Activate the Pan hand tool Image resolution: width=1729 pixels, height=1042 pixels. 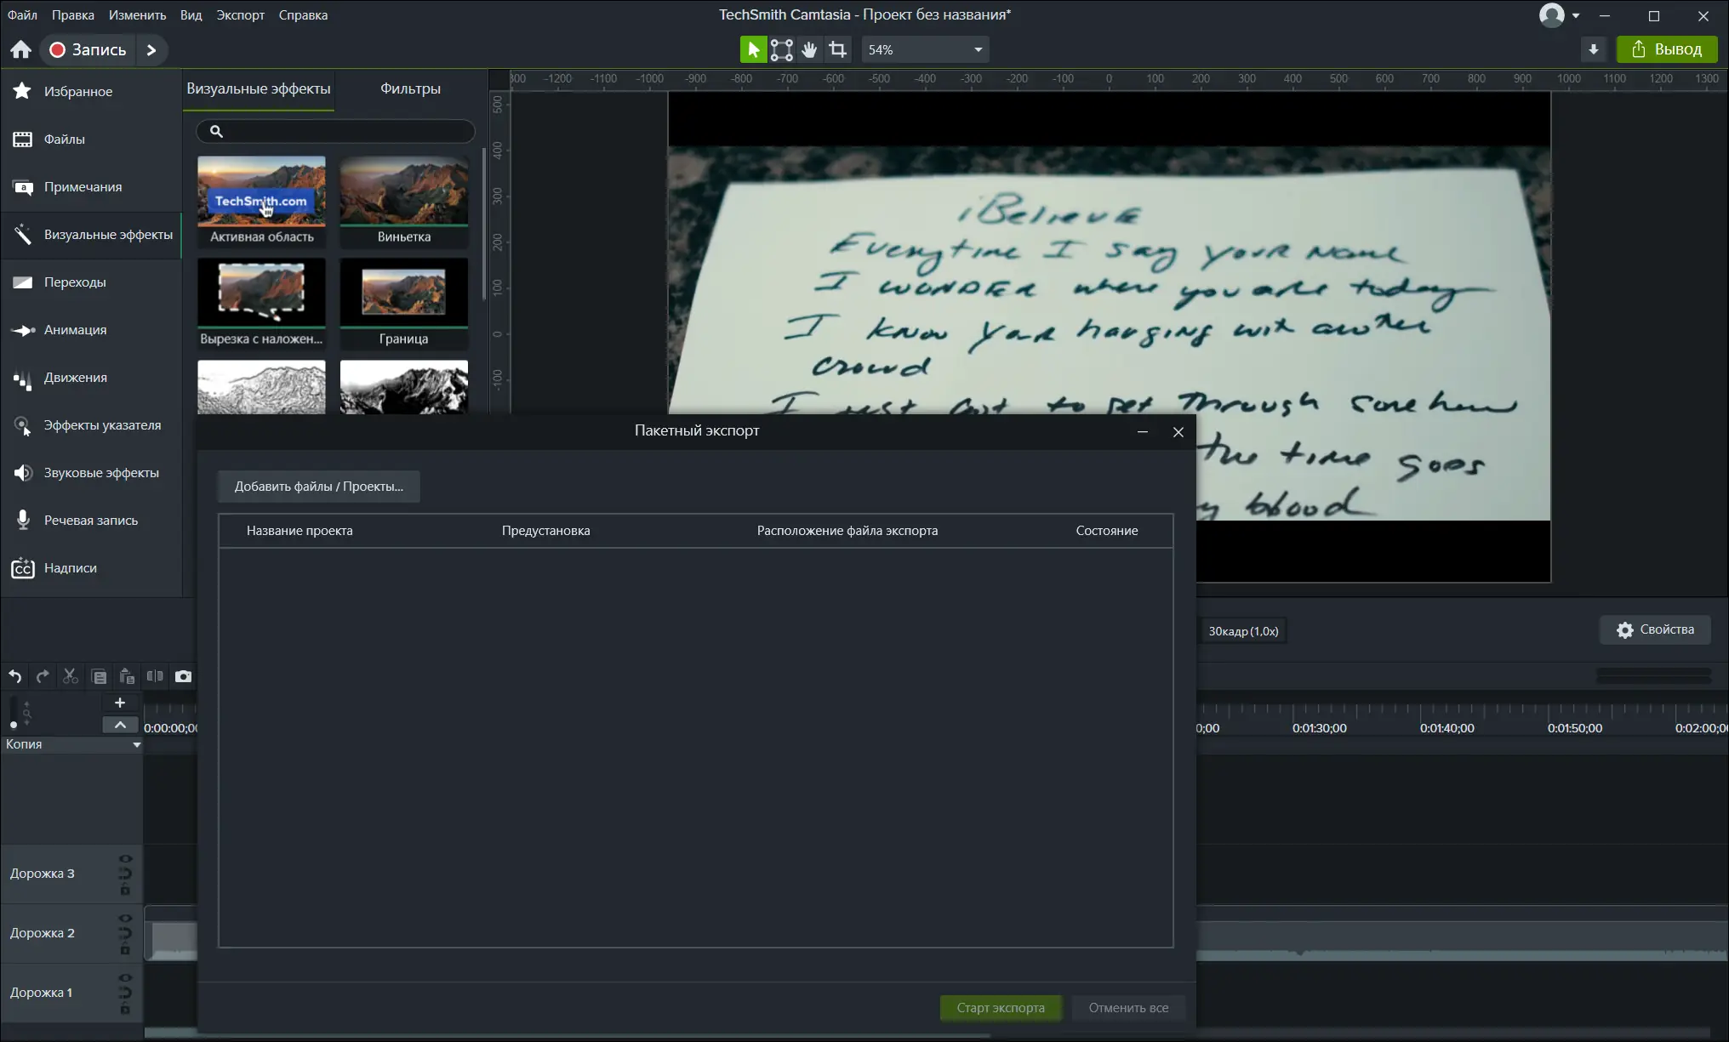809,49
